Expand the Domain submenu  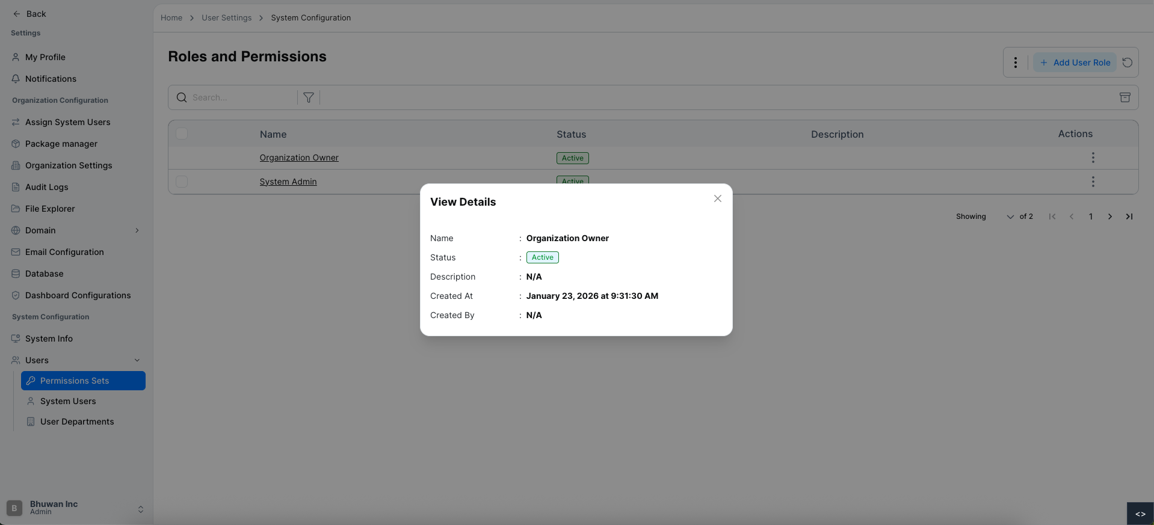point(137,230)
